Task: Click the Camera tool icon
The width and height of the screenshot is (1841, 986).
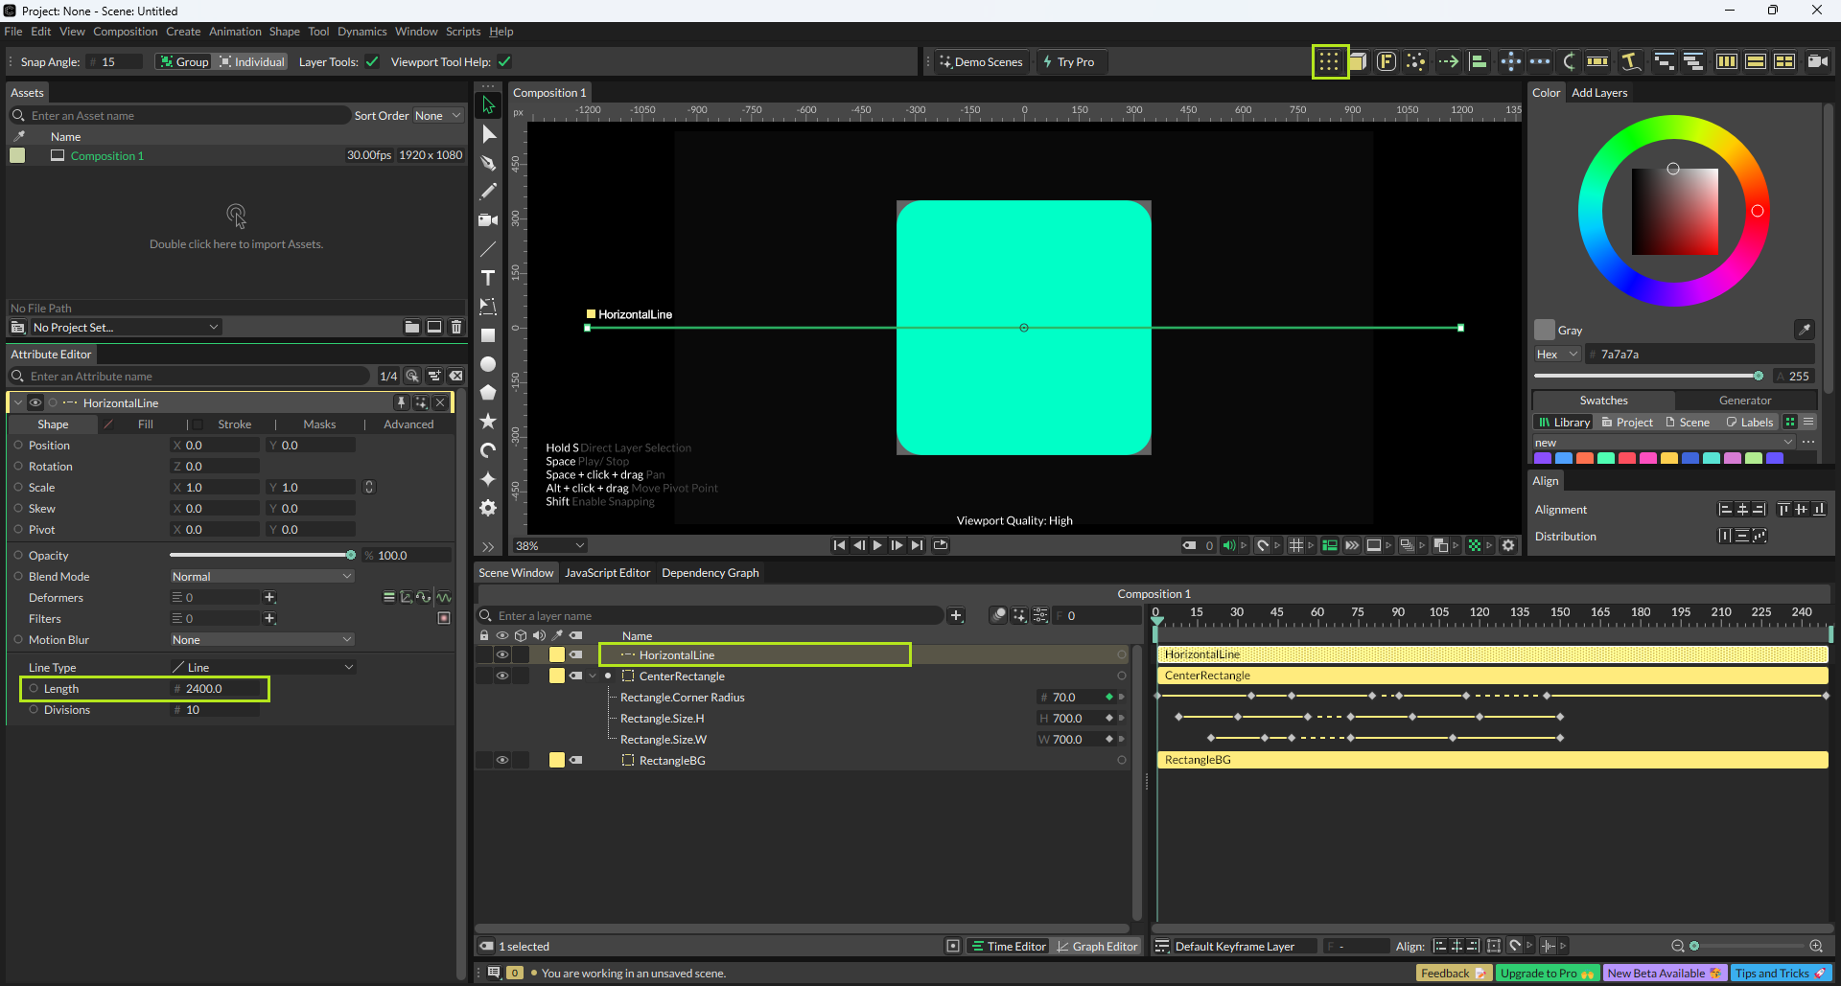Action: (x=488, y=220)
